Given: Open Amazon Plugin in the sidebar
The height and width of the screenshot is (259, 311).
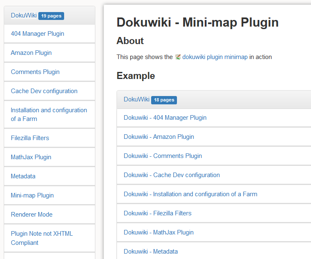Looking at the screenshot, I should 31,53.
